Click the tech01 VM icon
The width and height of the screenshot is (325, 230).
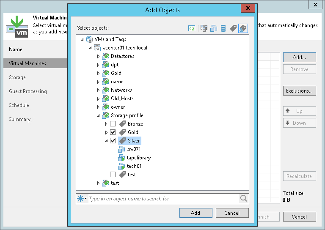121,166
